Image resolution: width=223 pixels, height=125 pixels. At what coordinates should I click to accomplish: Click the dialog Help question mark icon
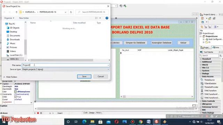pyautogui.click(x=107, y=18)
